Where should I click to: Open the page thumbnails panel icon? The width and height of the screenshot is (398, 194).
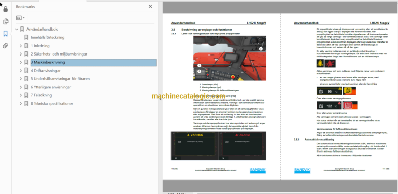click(6, 22)
